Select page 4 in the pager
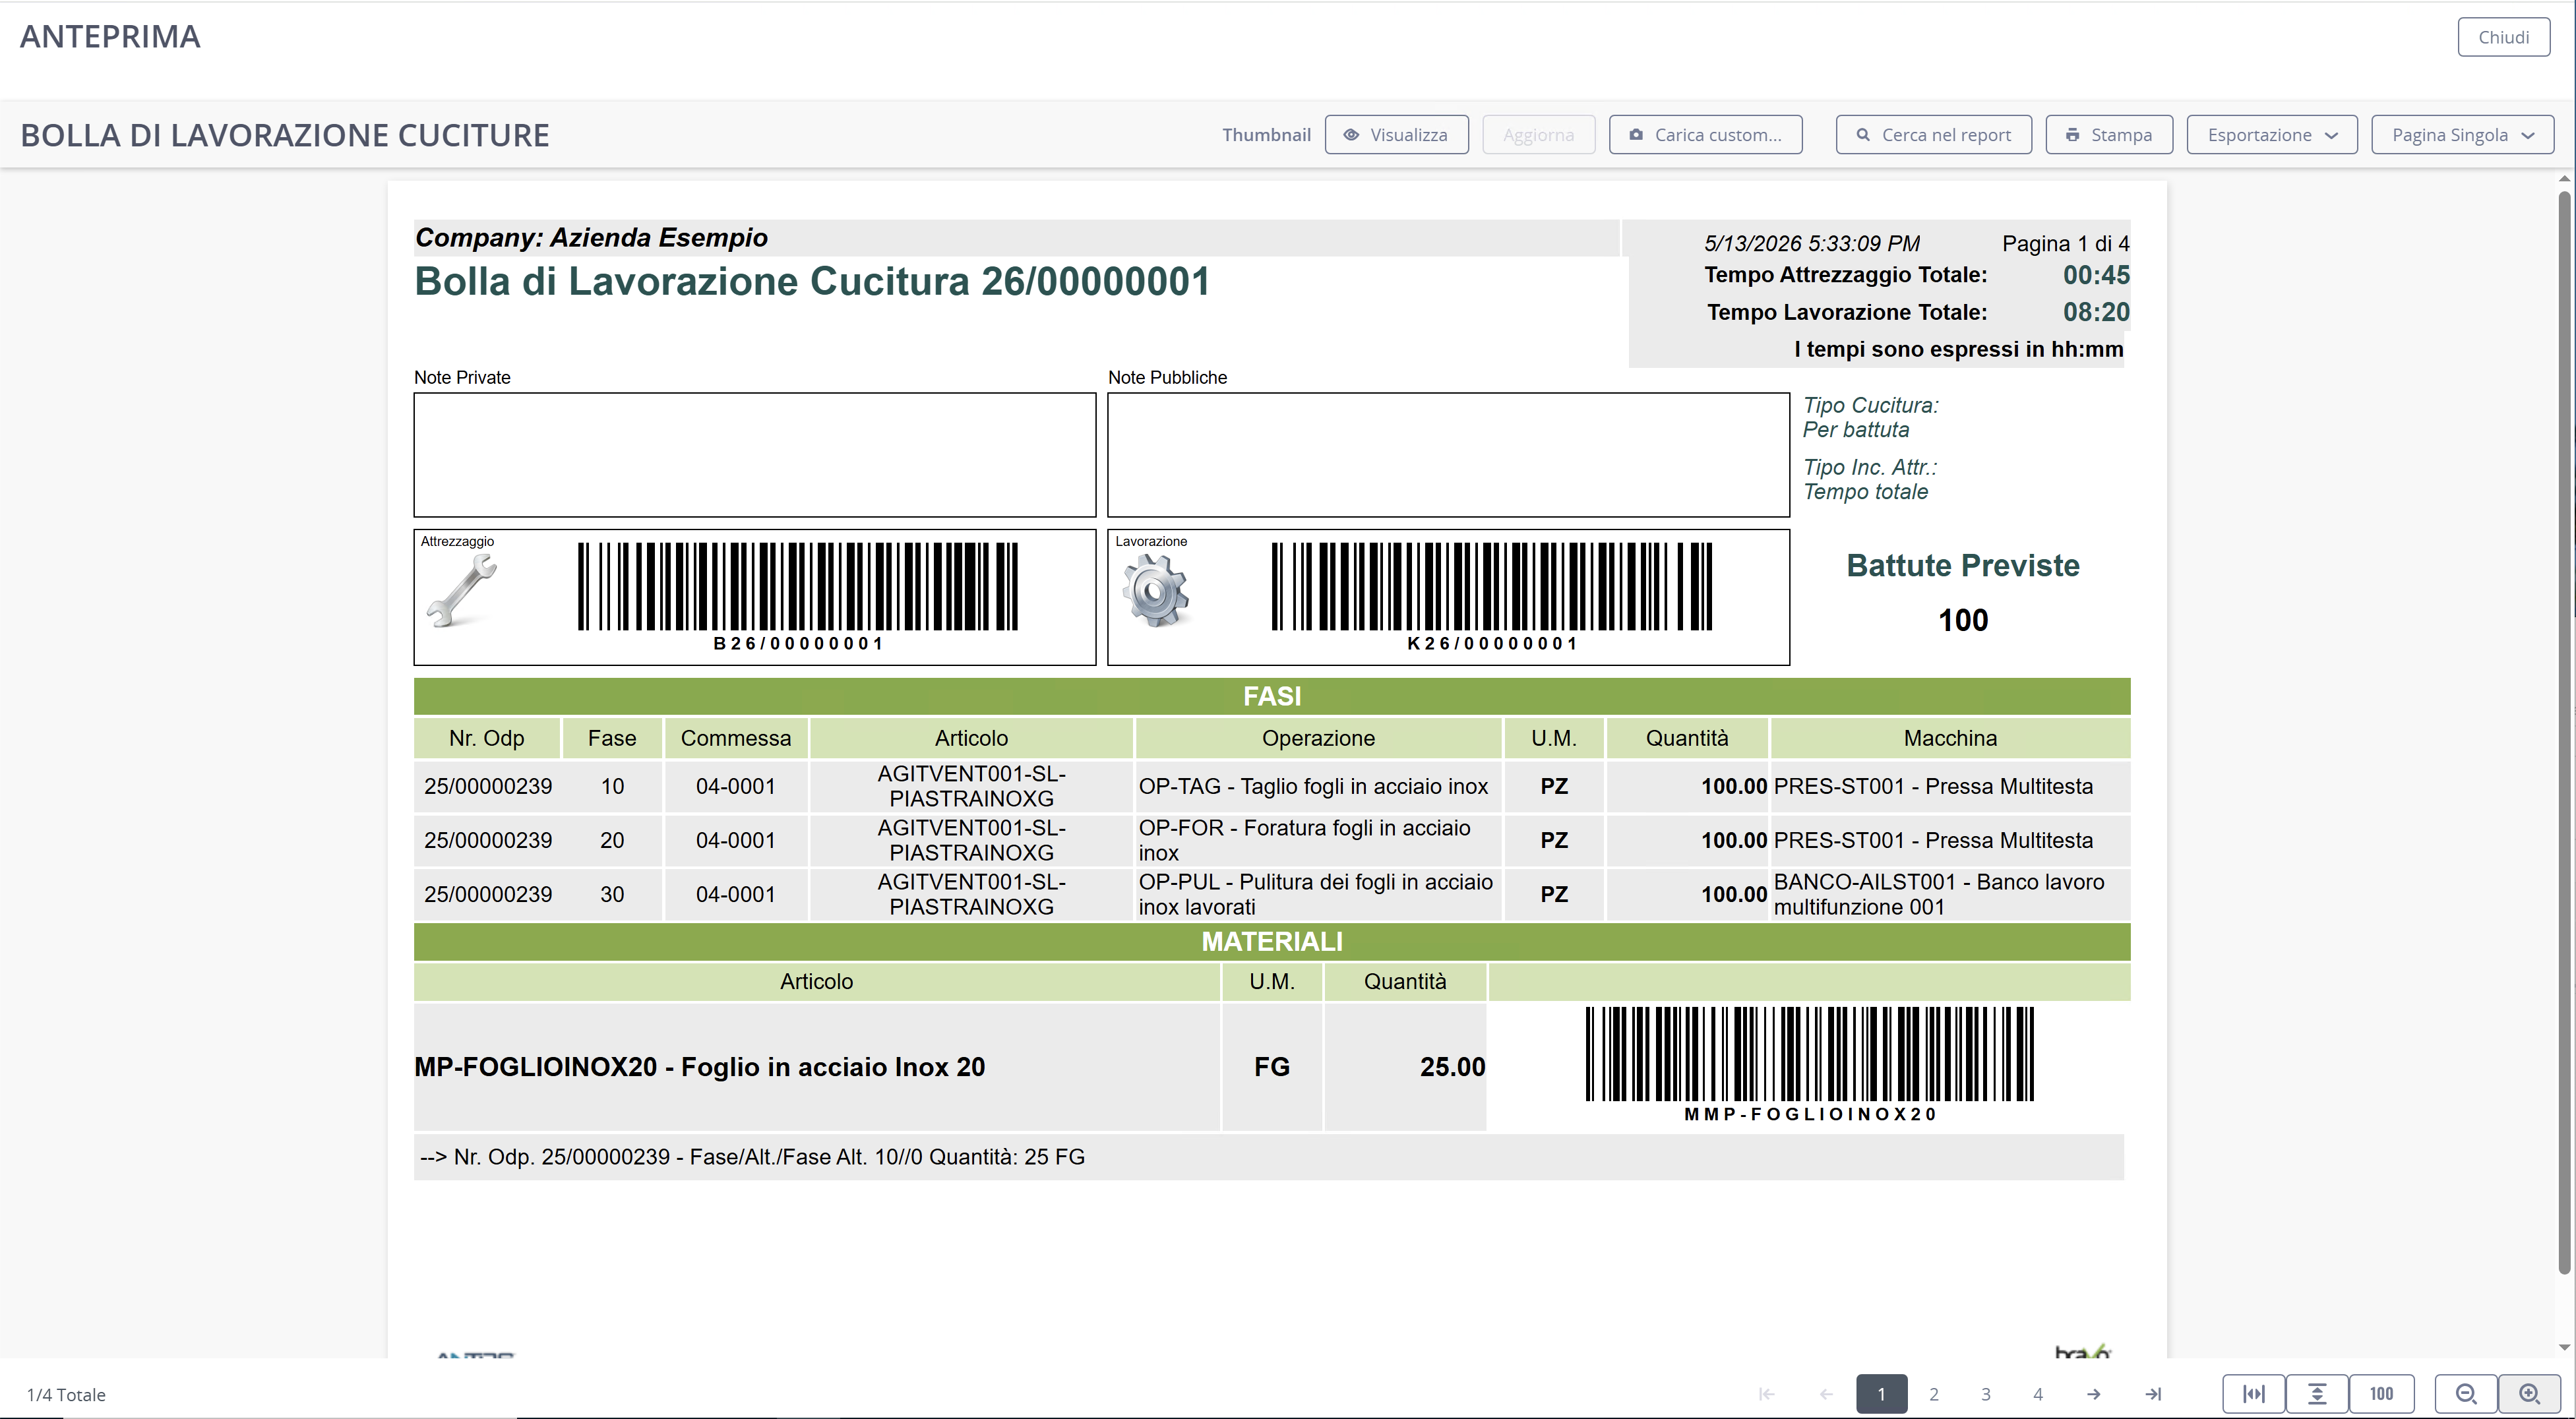 [2038, 1394]
